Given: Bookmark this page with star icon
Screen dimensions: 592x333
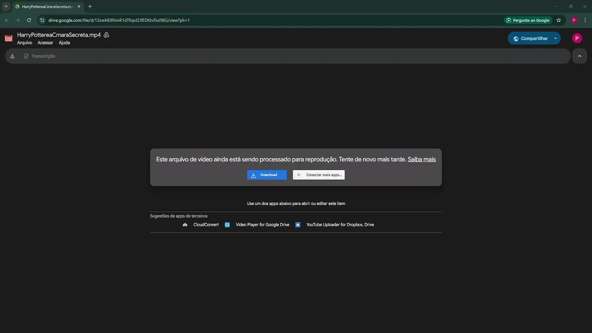Looking at the screenshot, I should [559, 20].
